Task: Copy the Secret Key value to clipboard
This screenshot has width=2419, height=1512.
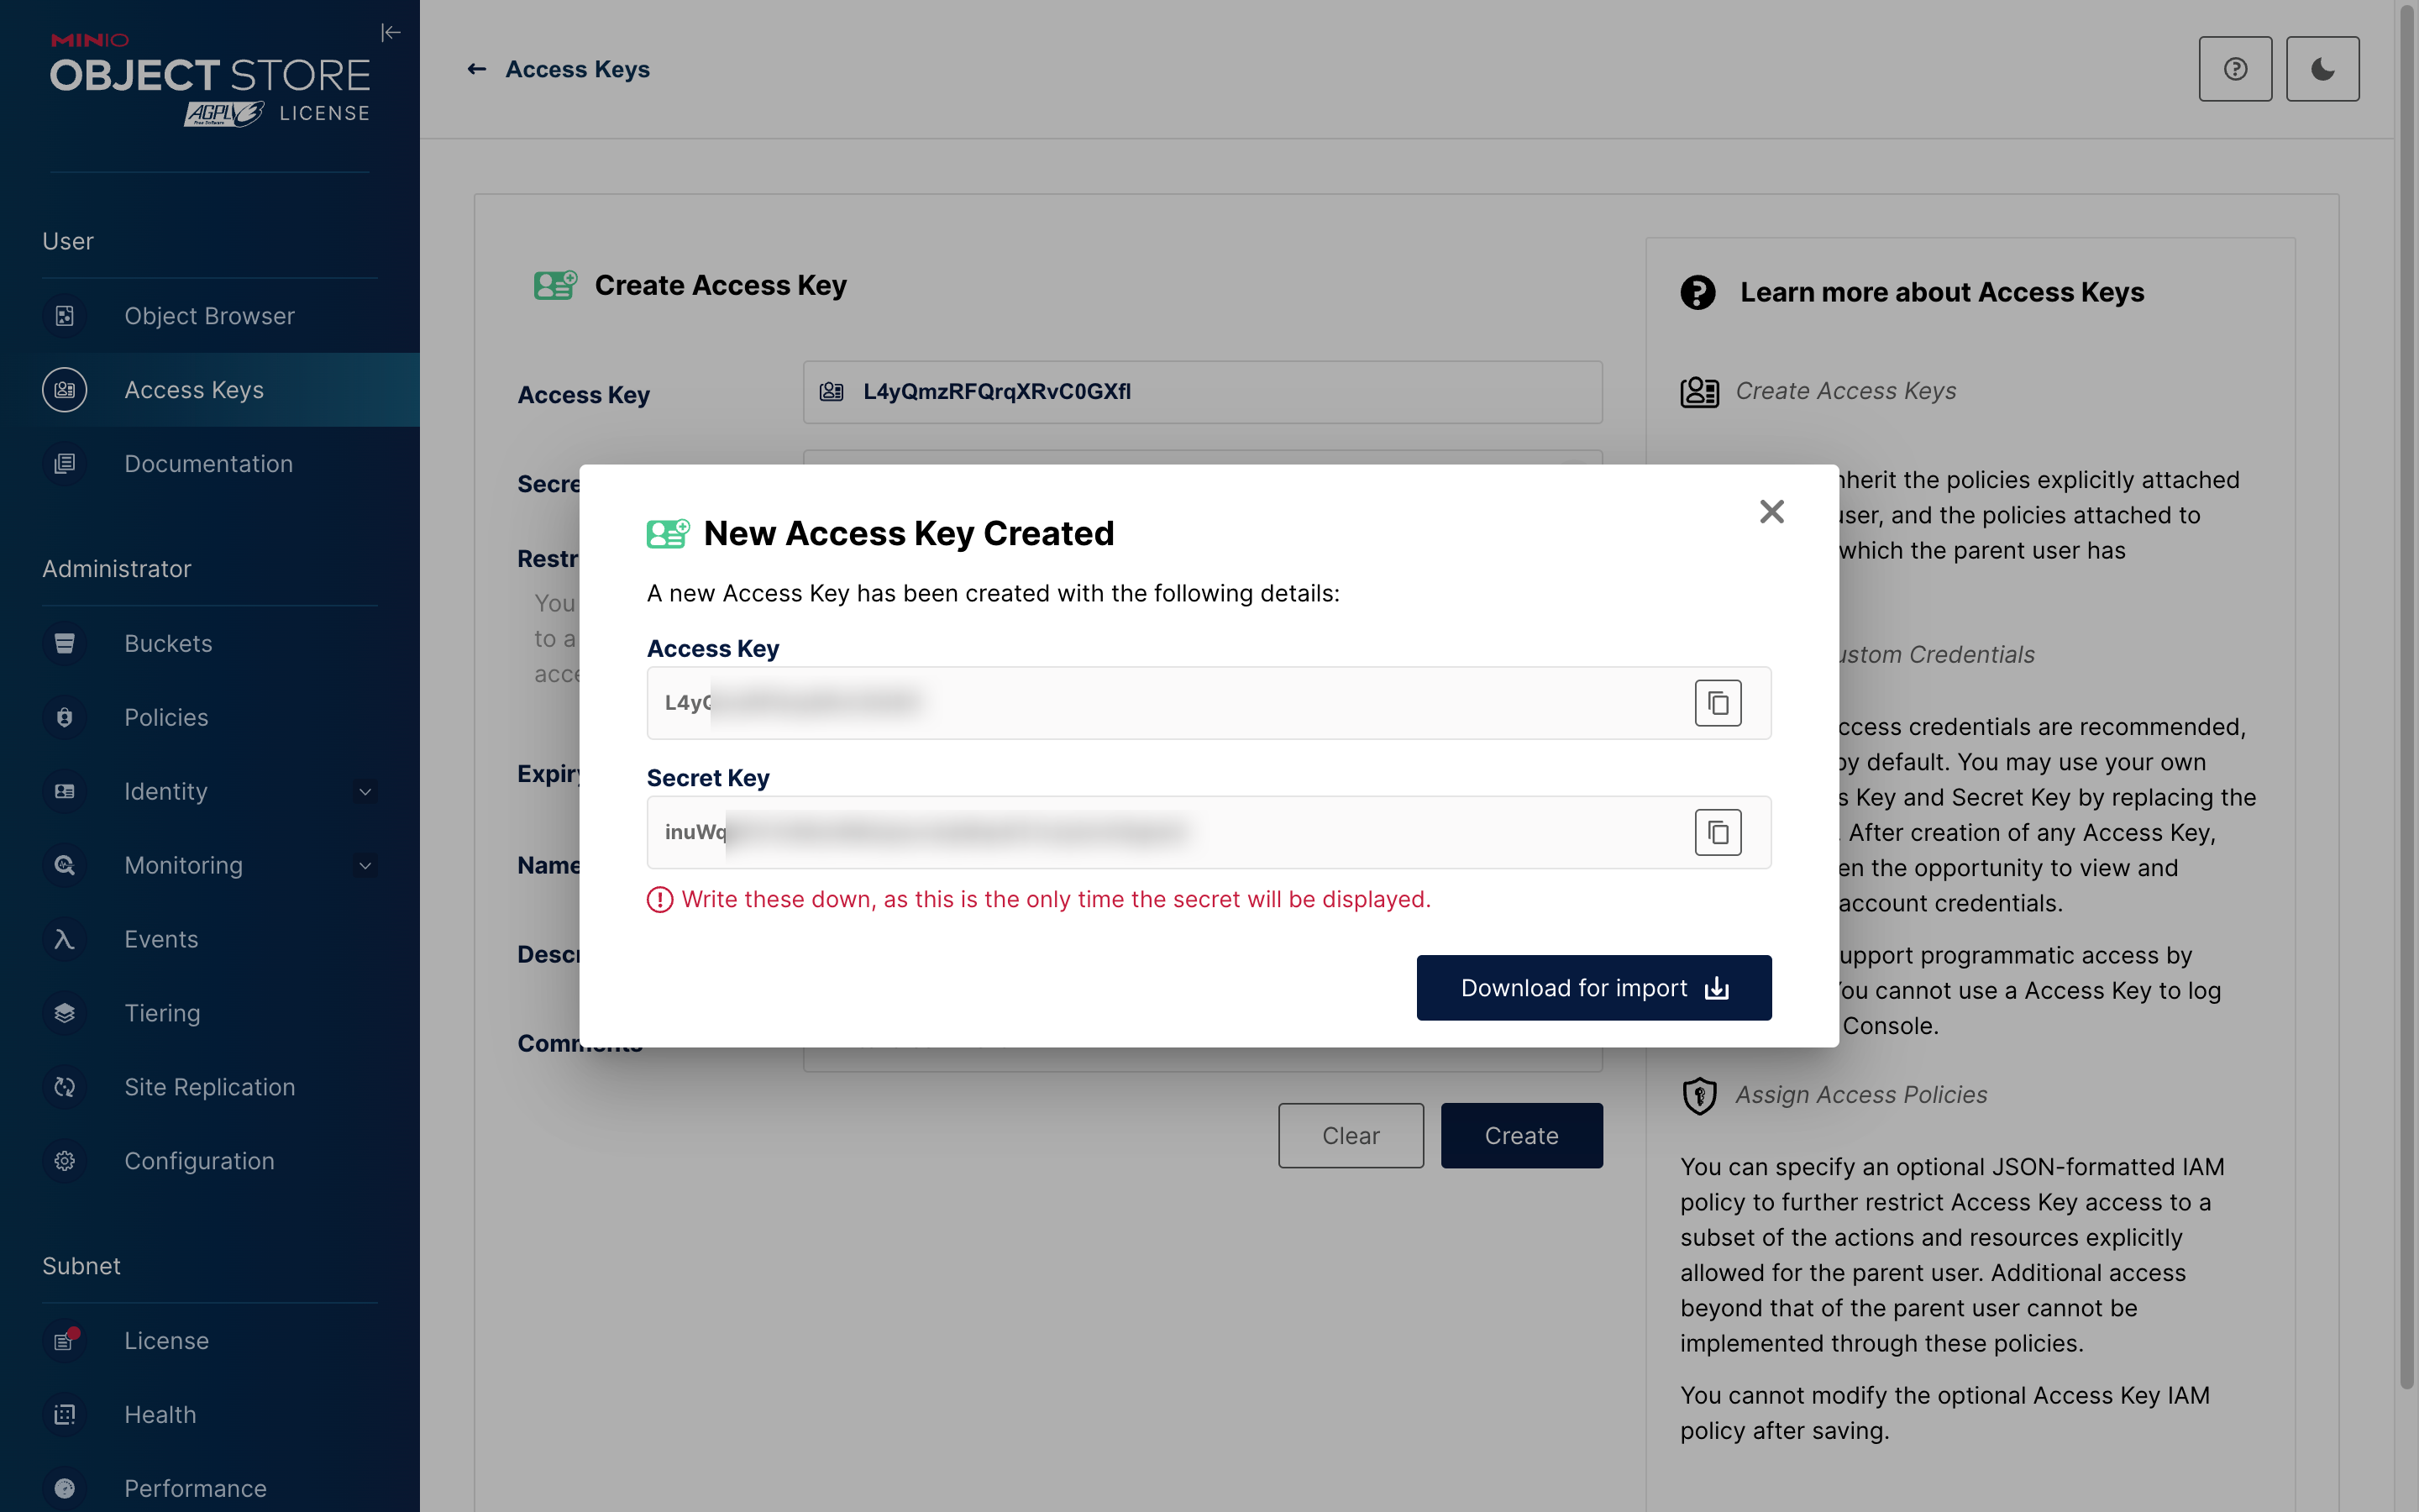Action: pos(1718,832)
